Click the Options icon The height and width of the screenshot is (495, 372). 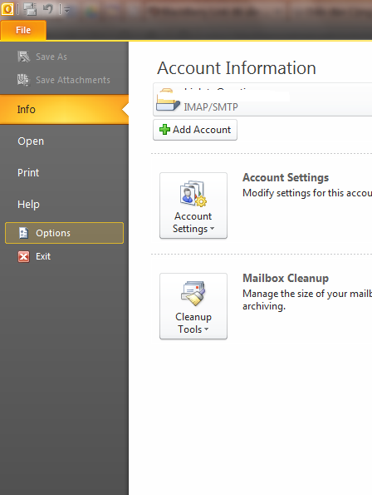tap(24, 233)
